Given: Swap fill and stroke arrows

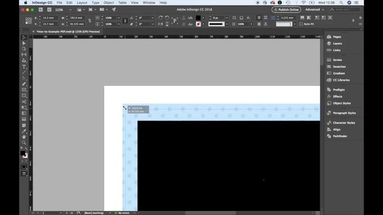Looking at the screenshot, I should [26, 149].
